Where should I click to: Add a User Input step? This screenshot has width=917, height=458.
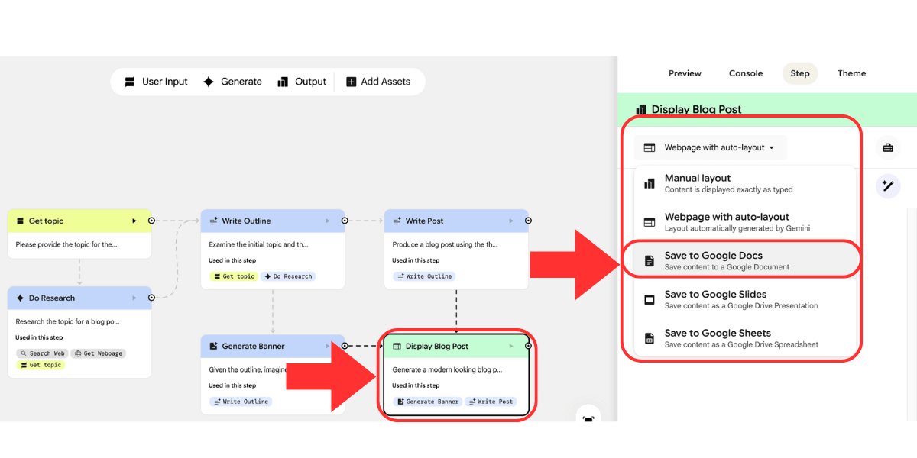click(155, 82)
